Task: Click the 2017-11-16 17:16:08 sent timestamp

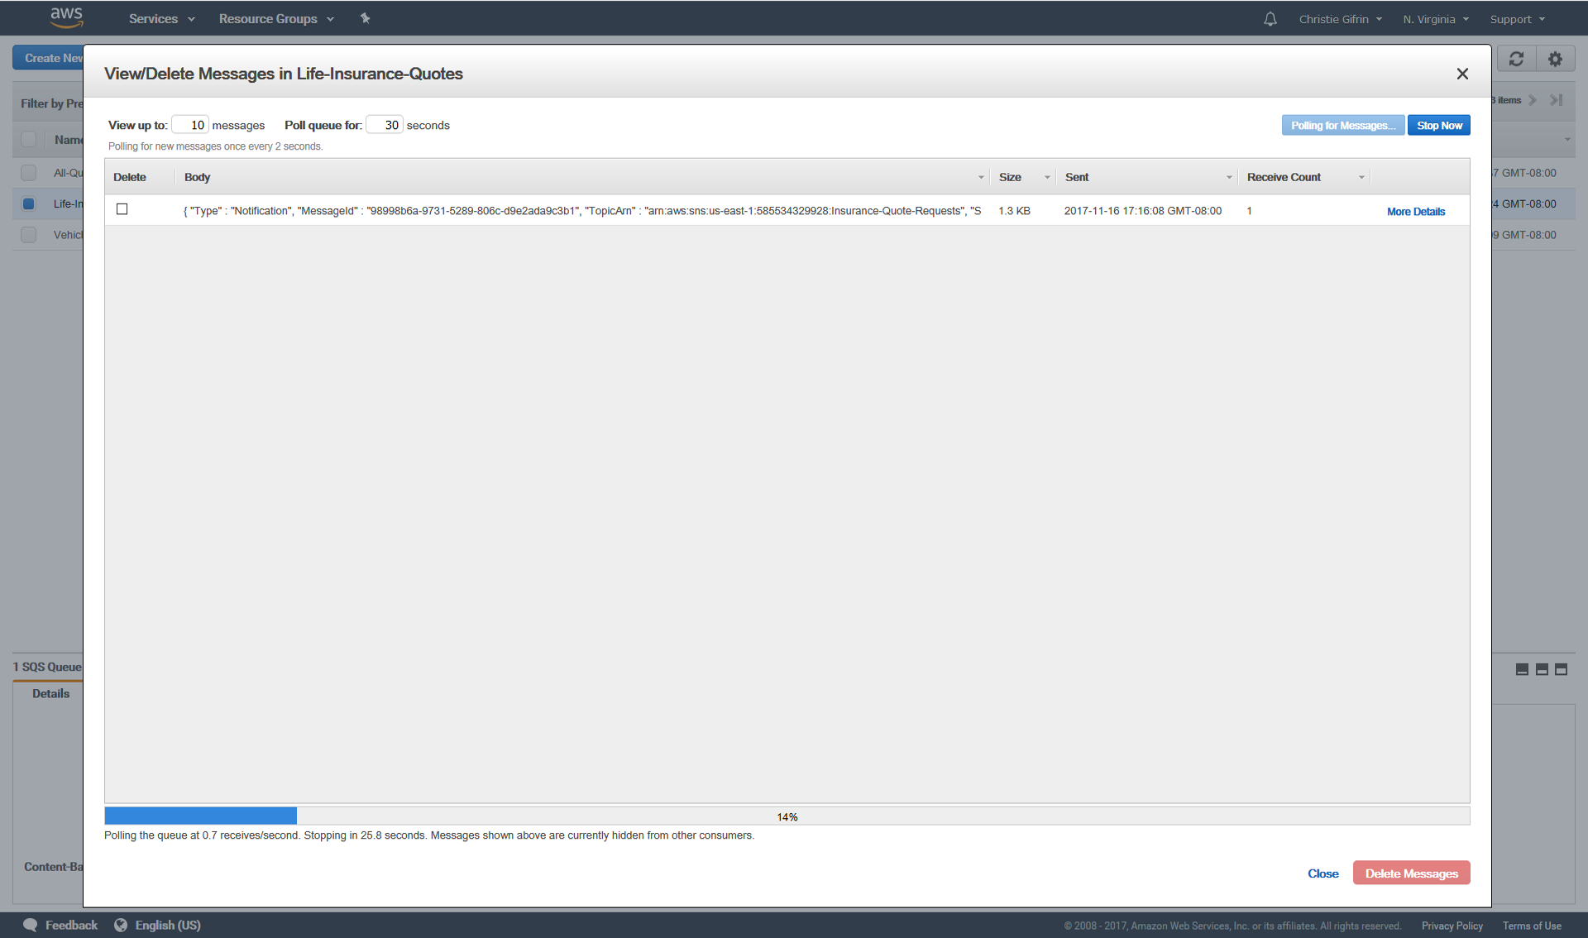Action: click(x=1142, y=211)
